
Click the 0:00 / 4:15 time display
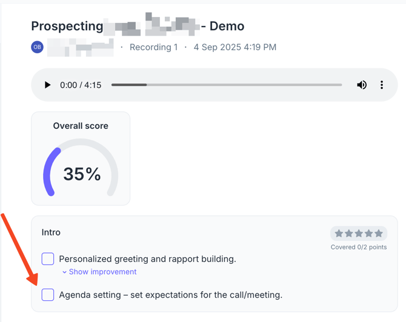(81, 85)
